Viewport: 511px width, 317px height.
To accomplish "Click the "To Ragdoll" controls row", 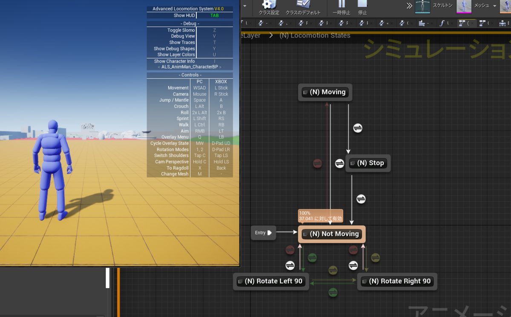I will (x=190, y=168).
